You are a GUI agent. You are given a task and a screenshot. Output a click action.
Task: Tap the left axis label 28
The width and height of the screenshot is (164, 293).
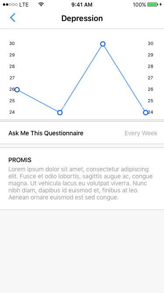(12, 66)
